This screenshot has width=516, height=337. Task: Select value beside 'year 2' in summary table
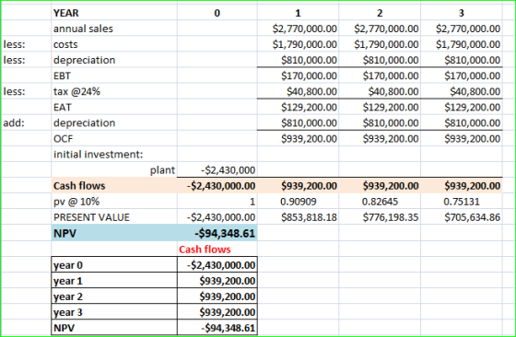click(x=217, y=296)
